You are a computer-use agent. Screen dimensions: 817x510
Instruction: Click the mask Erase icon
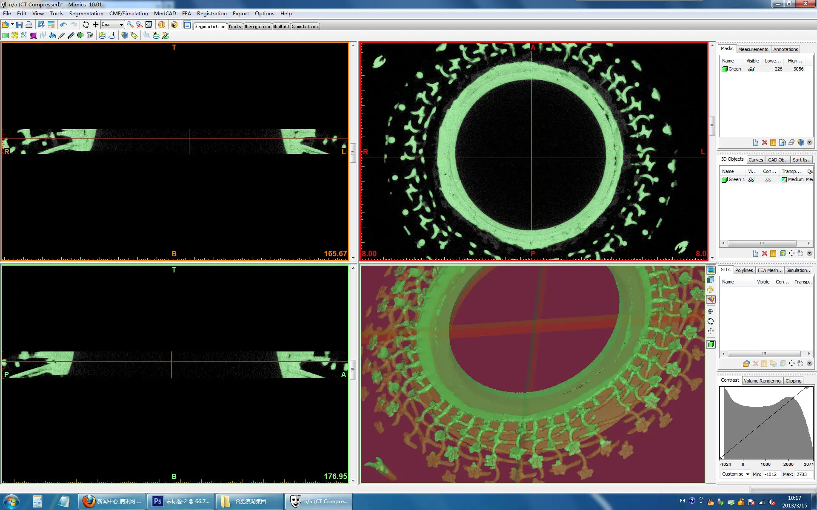pyautogui.click(x=791, y=142)
